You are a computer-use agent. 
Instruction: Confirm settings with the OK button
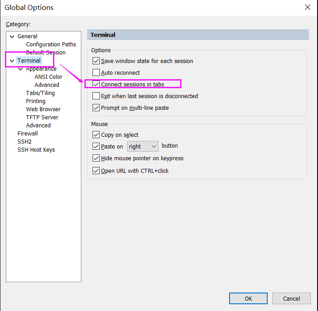coord(248,298)
